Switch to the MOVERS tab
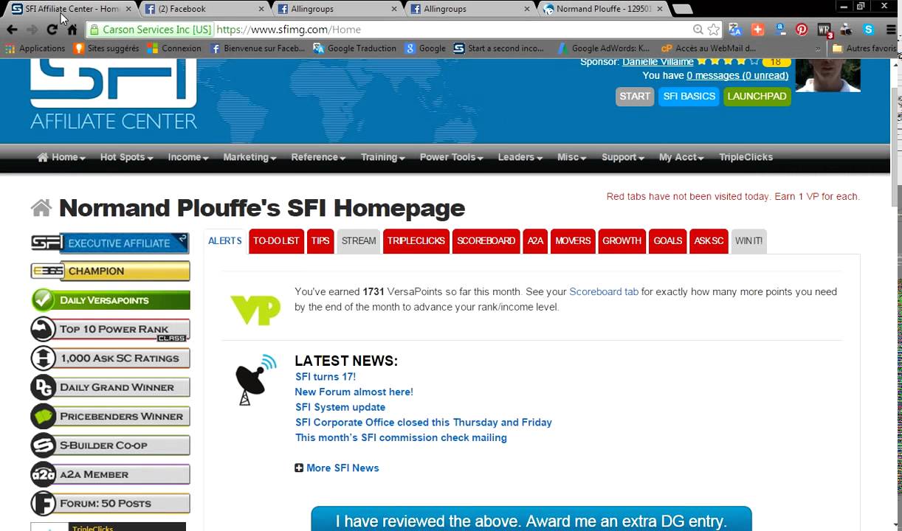This screenshot has height=531, width=902. coord(573,241)
